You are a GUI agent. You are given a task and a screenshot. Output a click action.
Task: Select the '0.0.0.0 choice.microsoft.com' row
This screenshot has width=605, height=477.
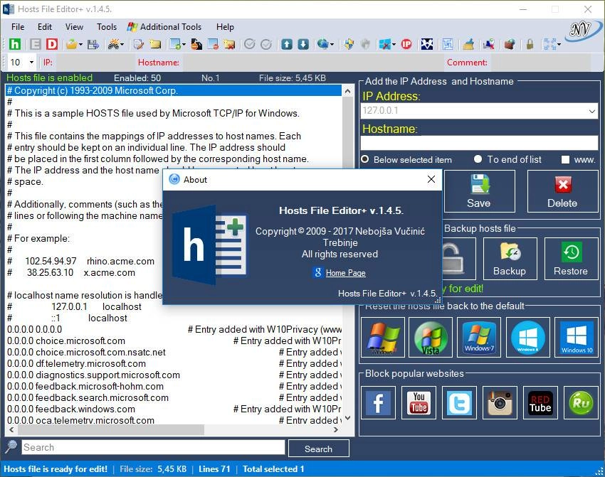(x=174, y=341)
